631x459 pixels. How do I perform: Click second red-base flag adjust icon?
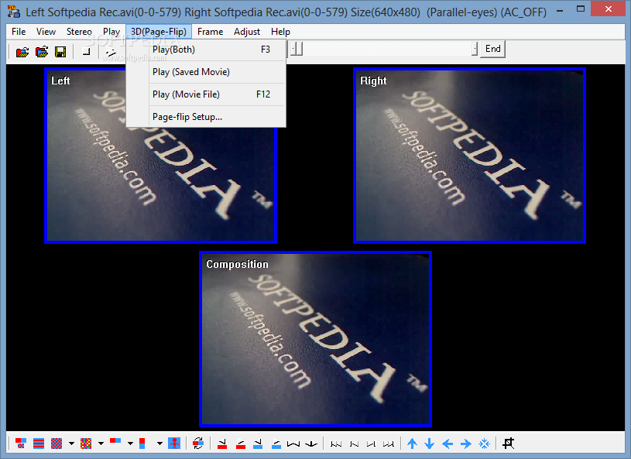point(241,444)
